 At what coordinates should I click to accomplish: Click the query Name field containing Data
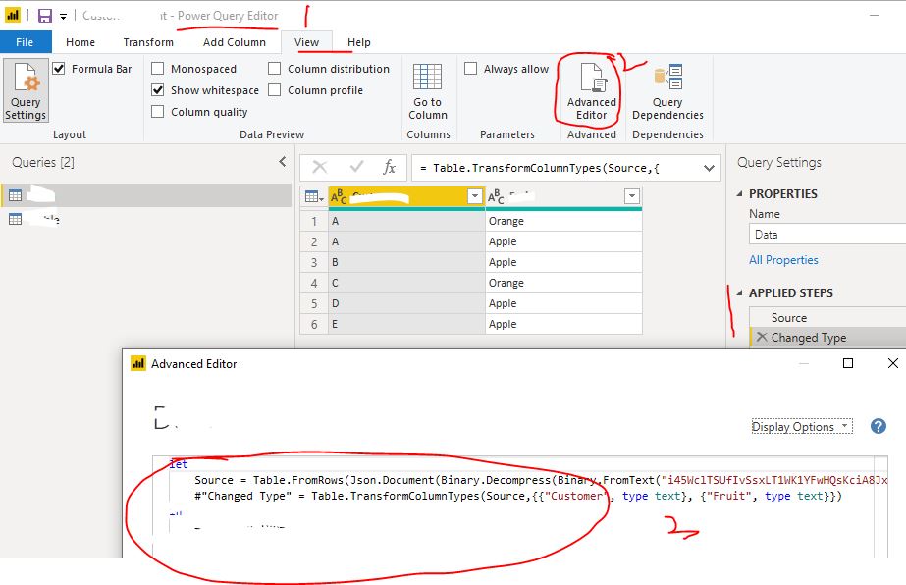click(x=827, y=235)
